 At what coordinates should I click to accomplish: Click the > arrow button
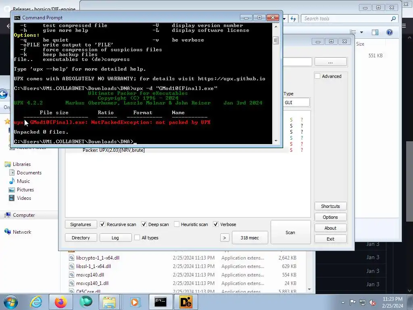pyautogui.click(x=224, y=237)
